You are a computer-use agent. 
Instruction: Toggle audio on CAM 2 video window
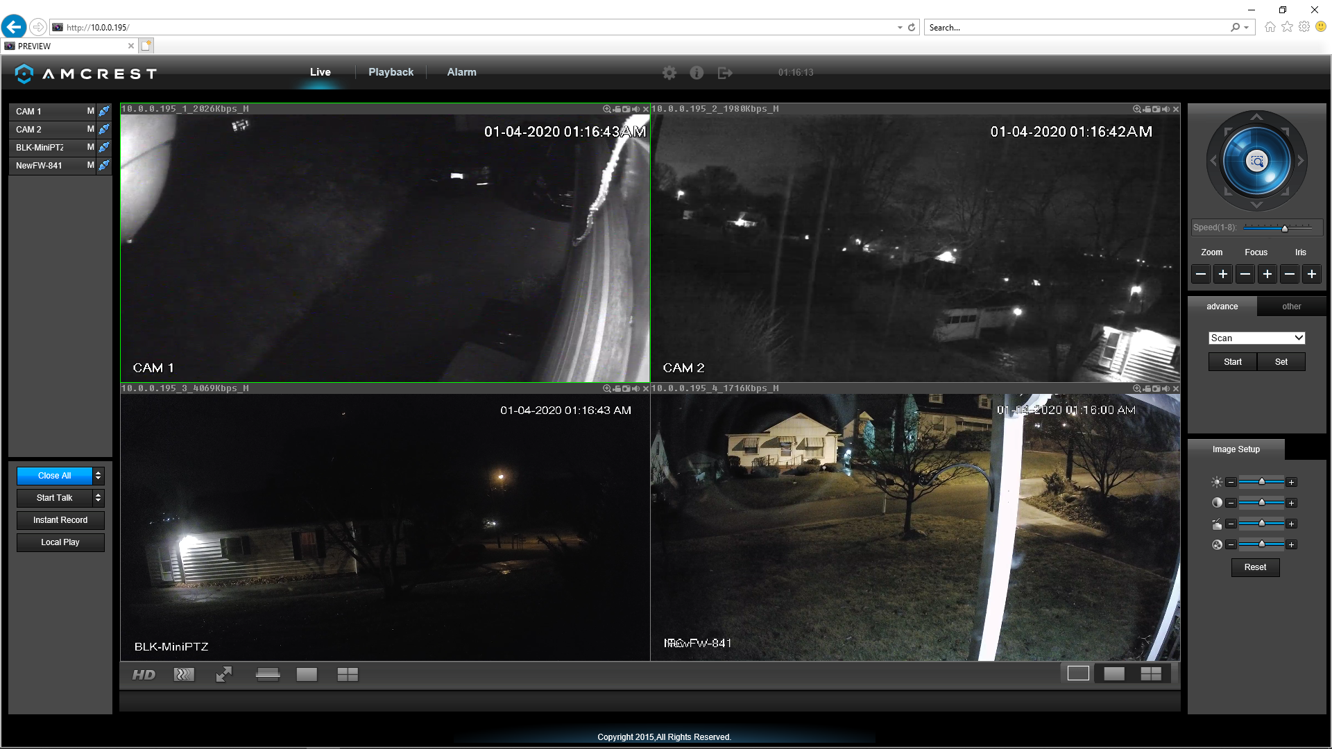click(x=1166, y=109)
